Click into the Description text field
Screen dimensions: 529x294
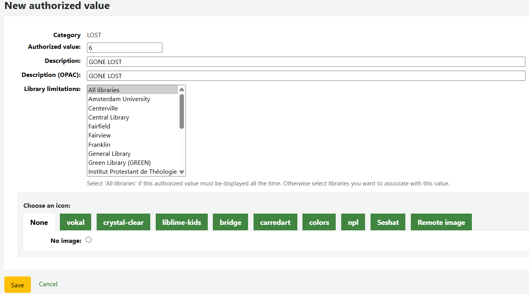tap(306, 62)
